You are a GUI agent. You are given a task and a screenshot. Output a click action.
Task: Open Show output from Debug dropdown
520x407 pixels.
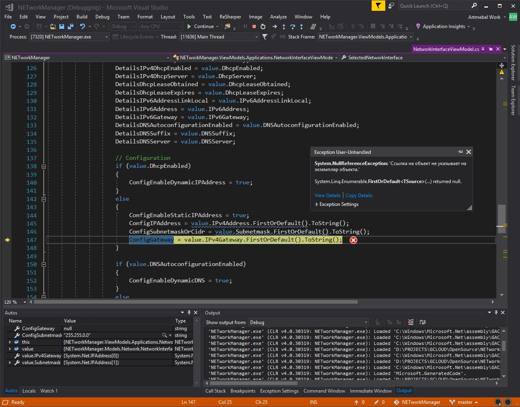pos(308,322)
